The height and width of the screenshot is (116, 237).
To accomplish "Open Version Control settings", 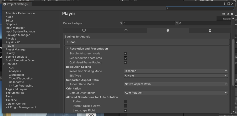I will 15,103.
